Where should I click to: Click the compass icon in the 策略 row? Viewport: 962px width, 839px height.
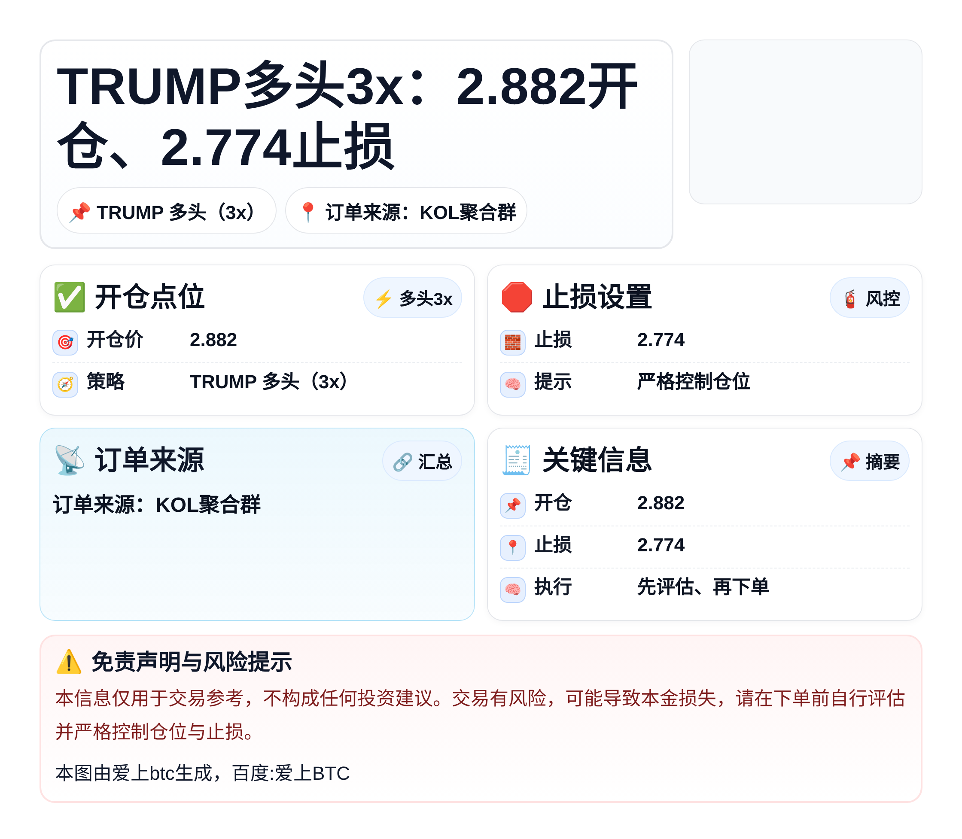tap(65, 384)
